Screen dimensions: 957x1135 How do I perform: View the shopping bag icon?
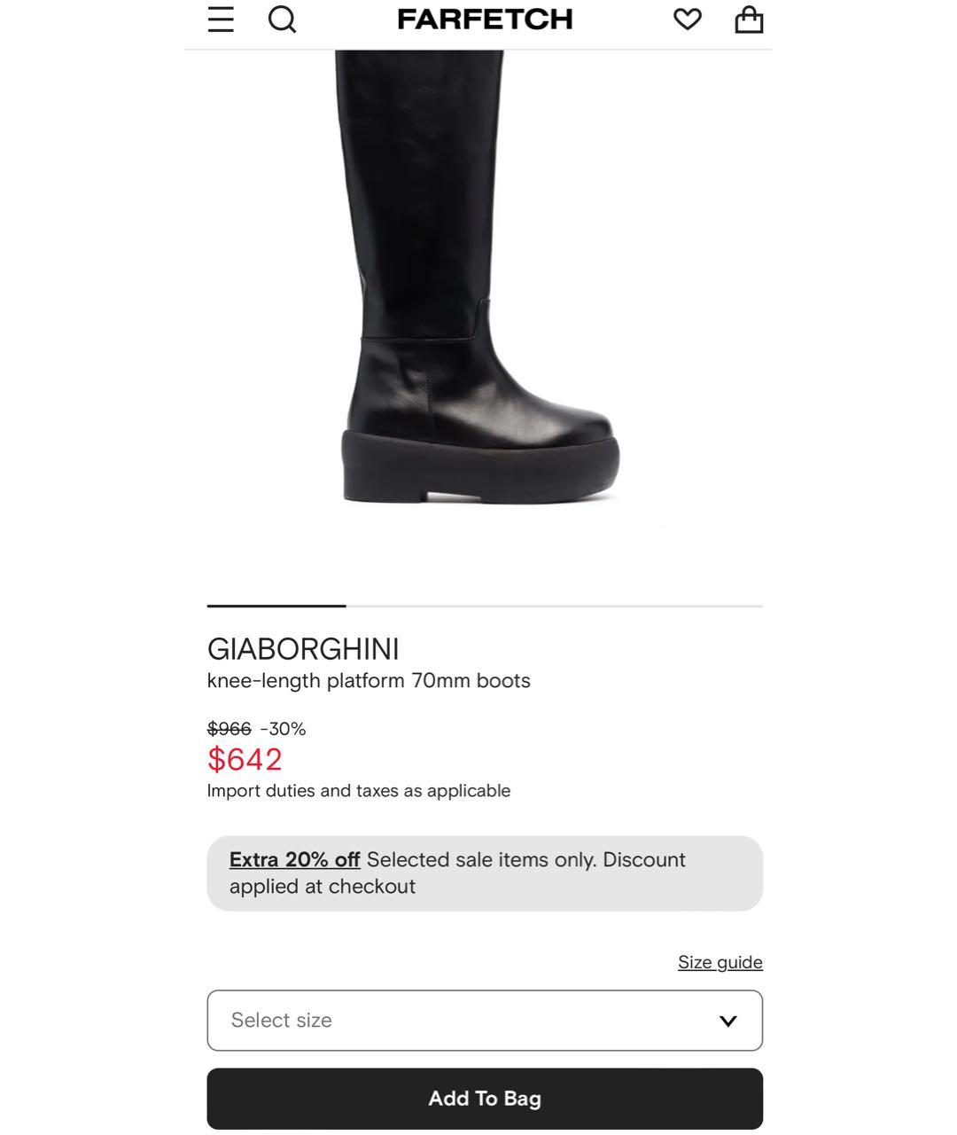pyautogui.click(x=749, y=20)
